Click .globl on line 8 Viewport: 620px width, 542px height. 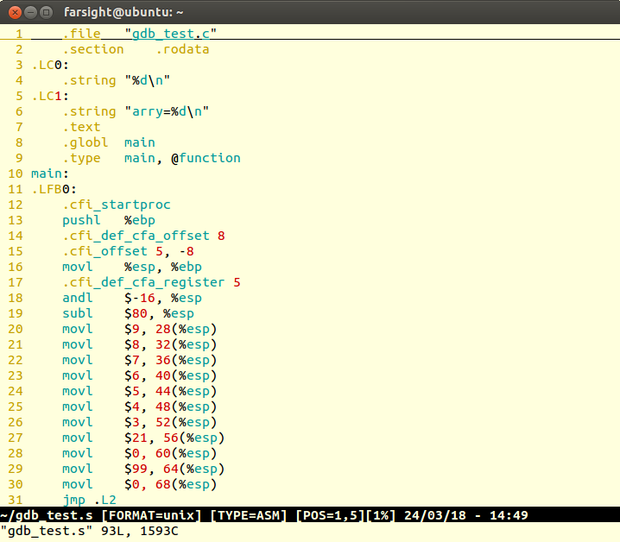coord(85,142)
